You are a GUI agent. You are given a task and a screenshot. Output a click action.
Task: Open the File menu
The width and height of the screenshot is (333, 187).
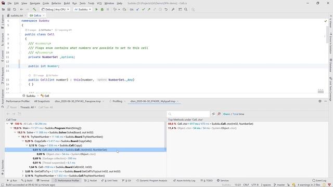(9, 4)
